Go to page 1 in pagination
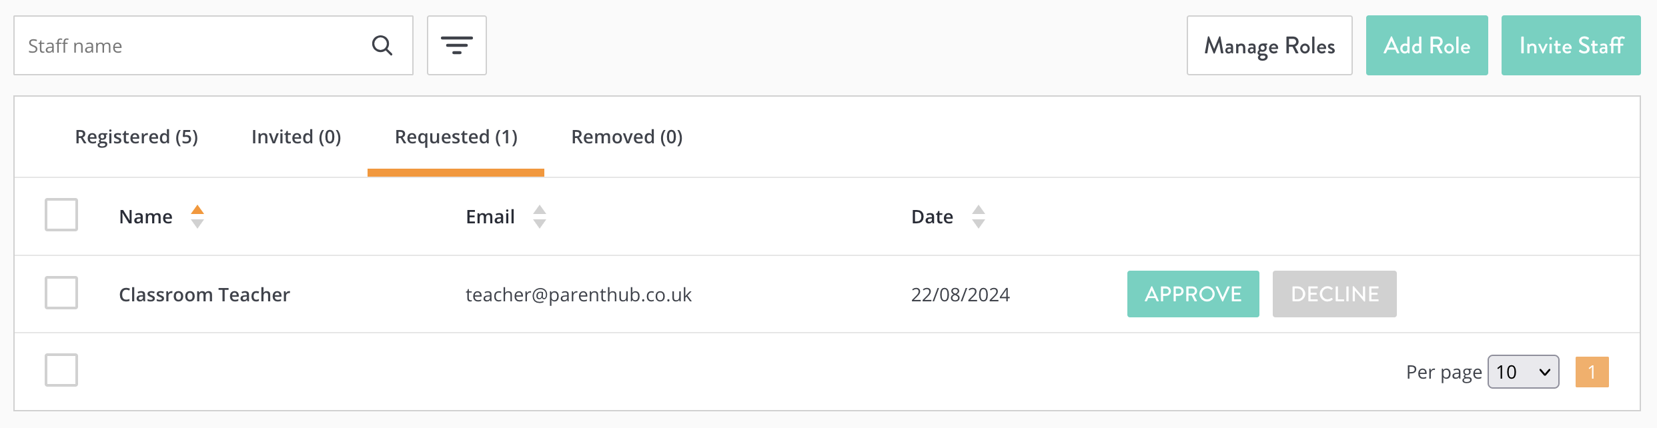This screenshot has width=1657, height=428. tap(1592, 372)
